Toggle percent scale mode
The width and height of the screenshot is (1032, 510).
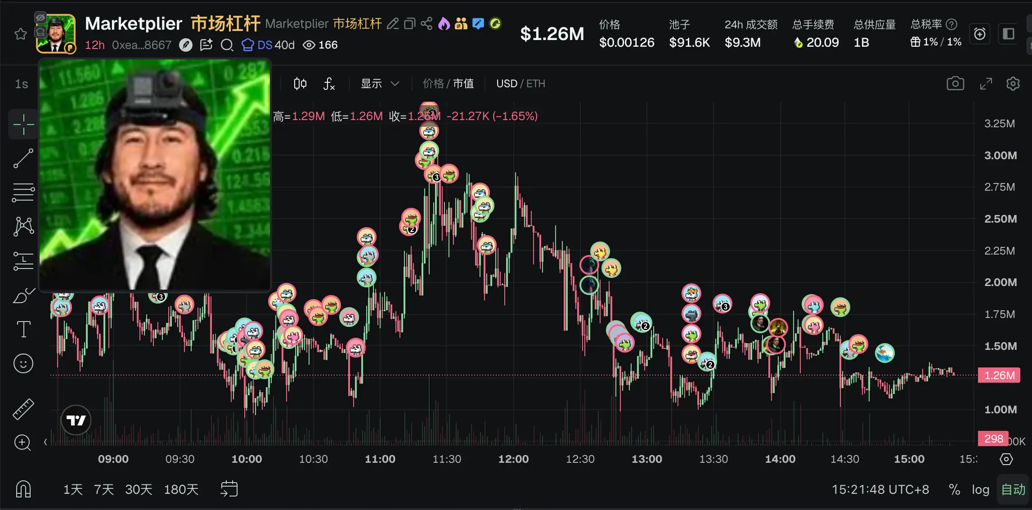[954, 489]
